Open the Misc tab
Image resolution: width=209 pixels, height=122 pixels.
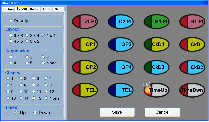tap(58, 9)
